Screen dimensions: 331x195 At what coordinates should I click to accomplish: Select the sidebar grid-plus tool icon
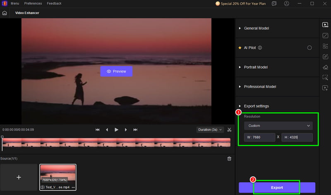pos(325,46)
